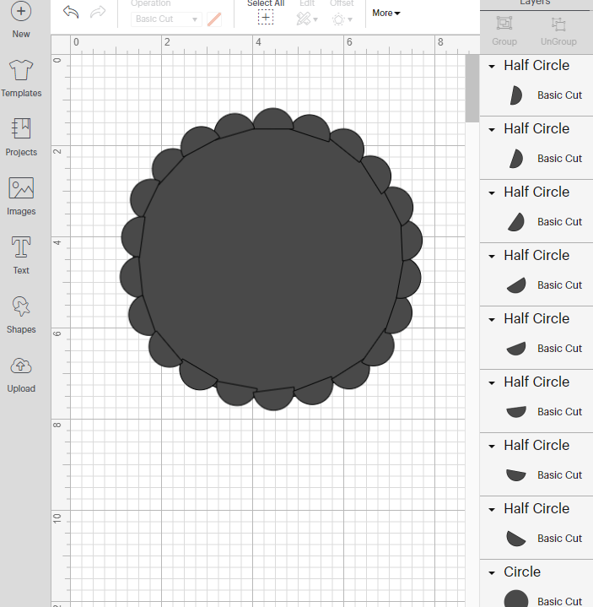
Task: Collapse the seventh Half Circle layer
Action: tap(492, 447)
